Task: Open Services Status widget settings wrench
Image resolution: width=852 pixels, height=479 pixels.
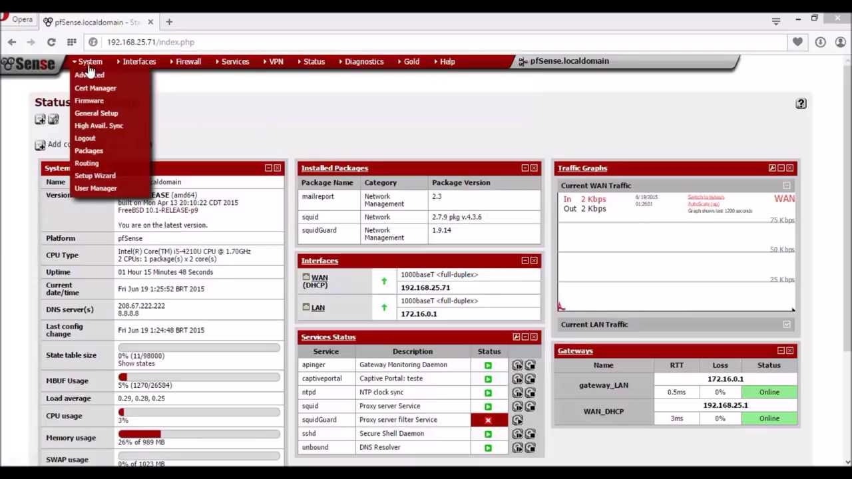Action: 516,337
